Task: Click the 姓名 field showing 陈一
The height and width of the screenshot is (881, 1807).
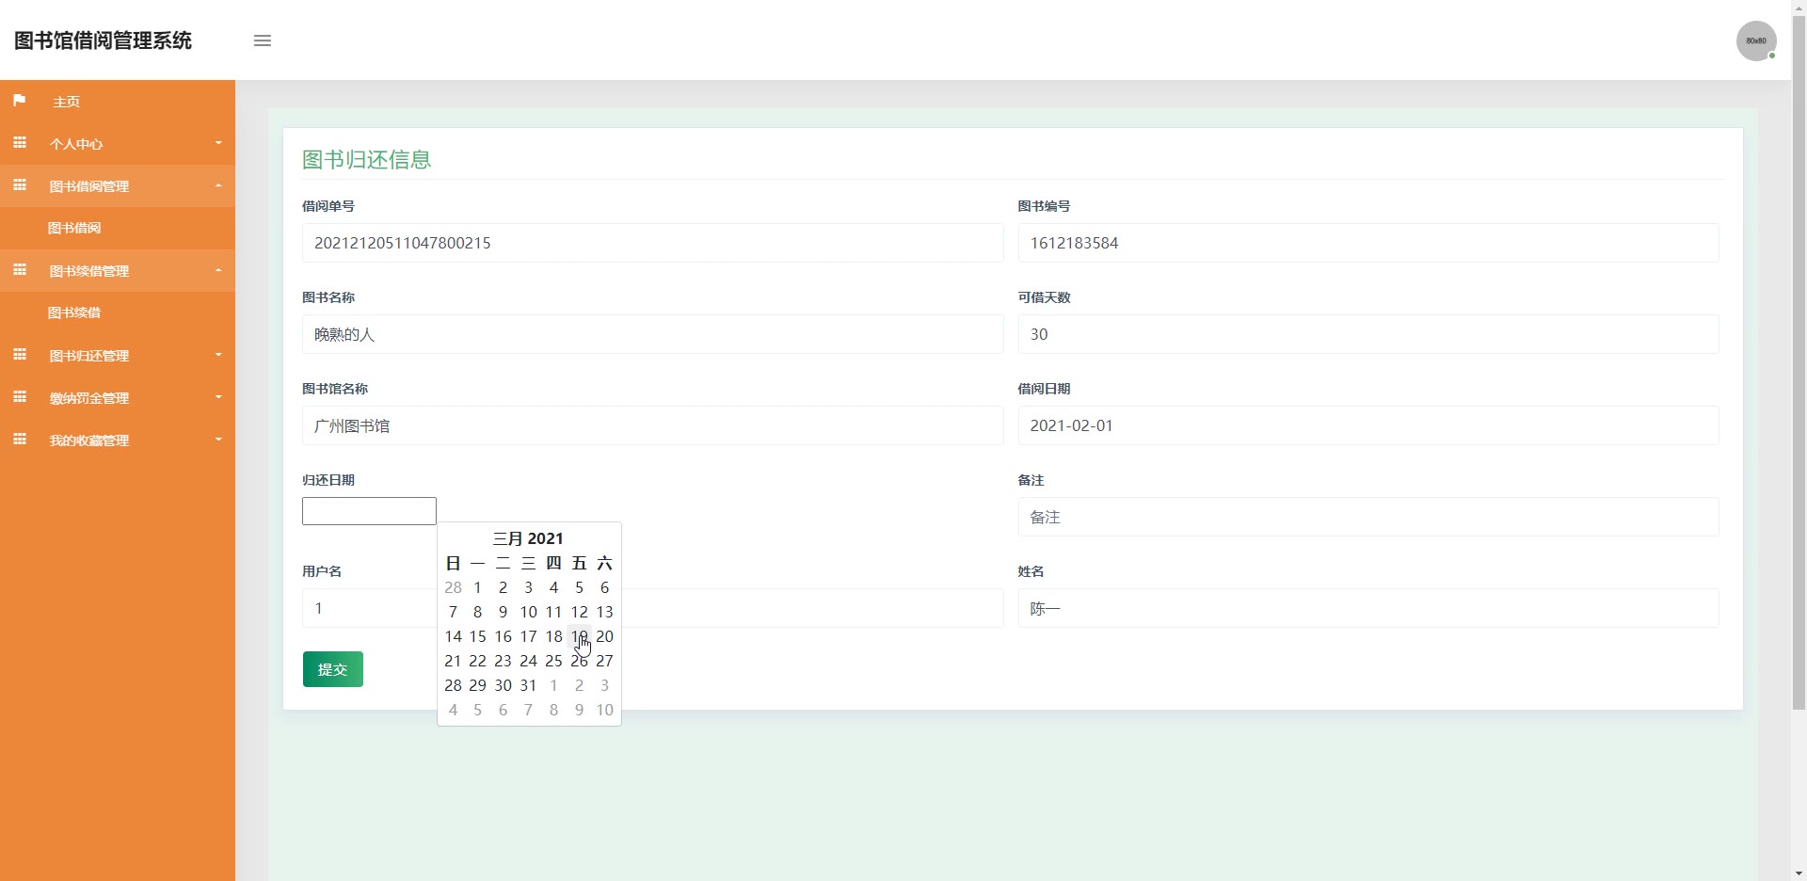Action: tap(1368, 608)
